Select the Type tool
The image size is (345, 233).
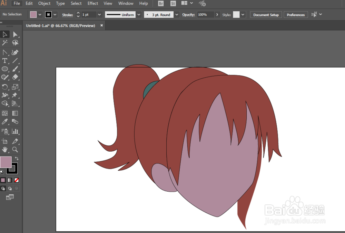(x=5, y=61)
